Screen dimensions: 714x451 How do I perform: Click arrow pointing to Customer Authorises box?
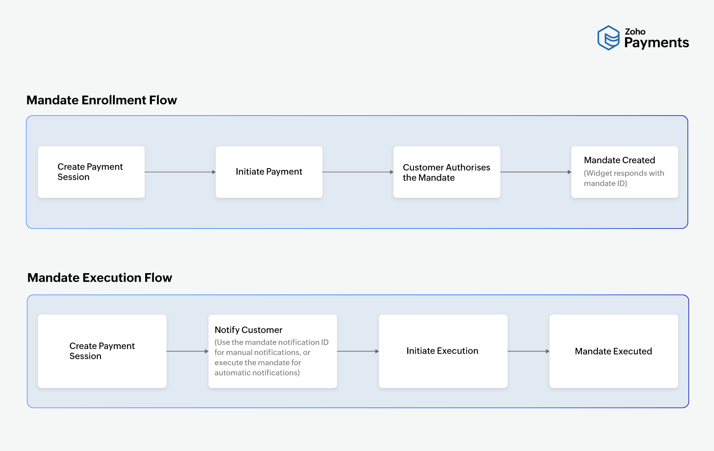[358, 172]
